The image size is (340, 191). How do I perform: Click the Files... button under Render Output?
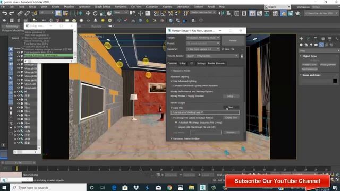[231, 108]
